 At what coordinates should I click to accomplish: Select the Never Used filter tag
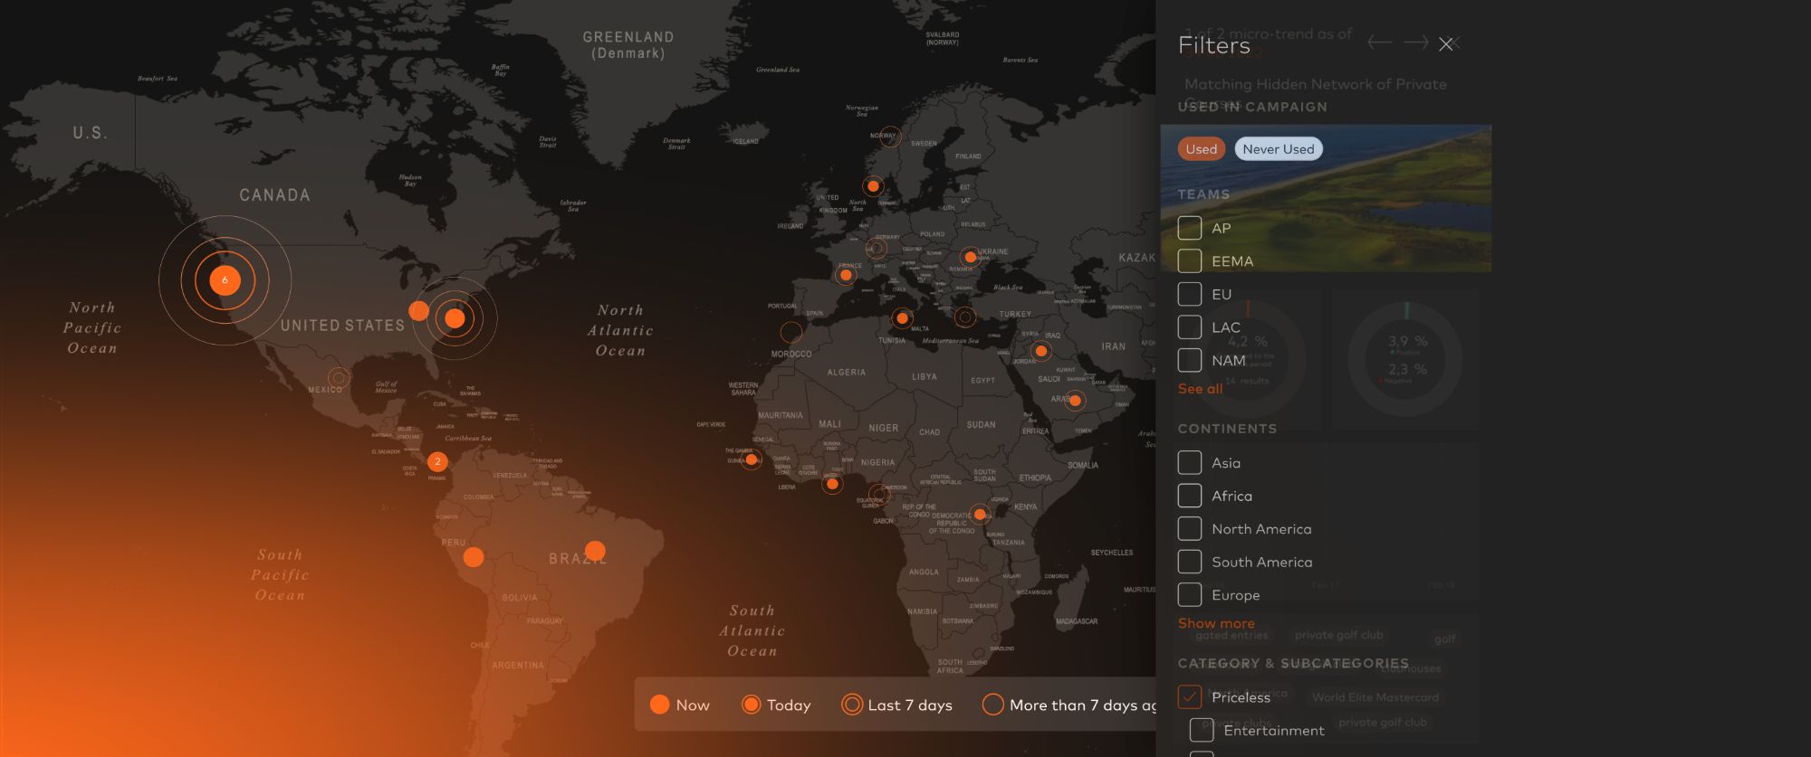click(x=1278, y=149)
